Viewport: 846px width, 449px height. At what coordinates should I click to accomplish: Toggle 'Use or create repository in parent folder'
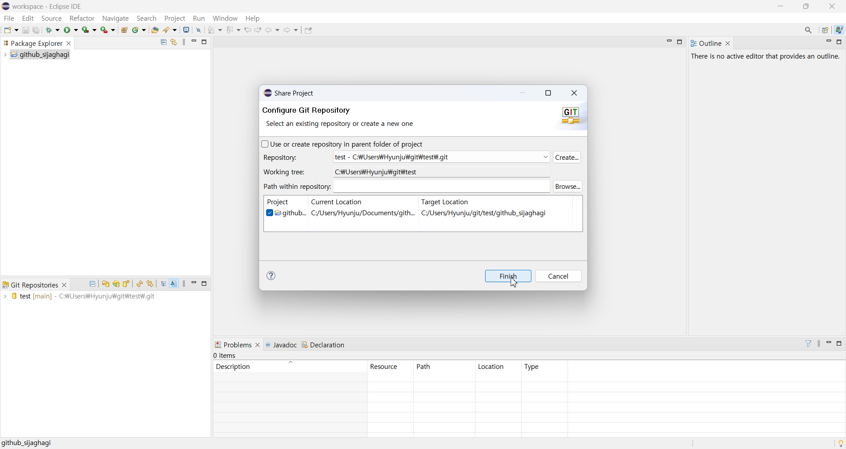[x=265, y=144]
